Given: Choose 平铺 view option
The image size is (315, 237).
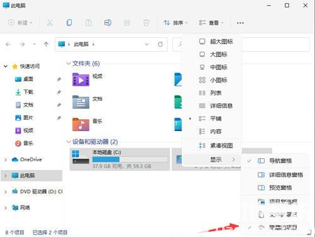Looking at the screenshot, I should 212,118.
